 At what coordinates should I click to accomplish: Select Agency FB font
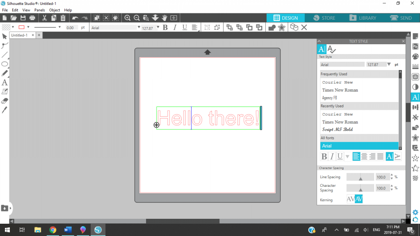click(x=329, y=98)
